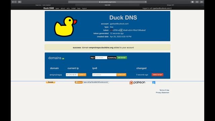The image size is (215, 121).
Task: Click the account email in the header panel
Action: [x=119, y=24]
